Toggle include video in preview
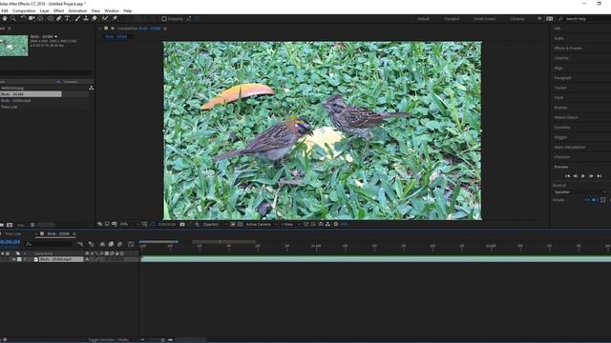This screenshot has width=611, height=343. click(x=587, y=200)
